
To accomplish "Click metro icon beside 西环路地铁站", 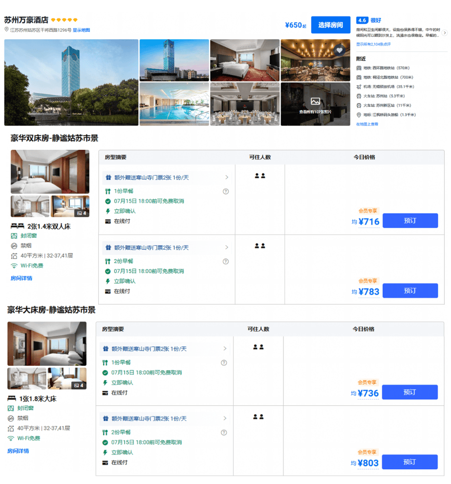I will [358, 68].
